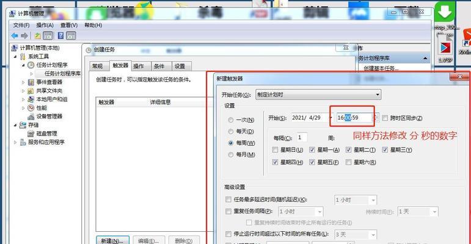This screenshot has width=471, height=244.
Task: Click the Back arrow in Computer Management toolbar
Action: 15,36
